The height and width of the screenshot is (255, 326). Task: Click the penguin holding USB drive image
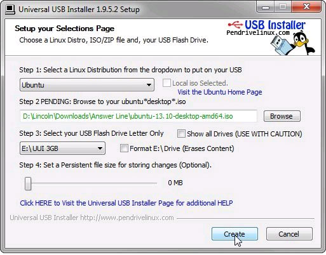tap(293, 44)
